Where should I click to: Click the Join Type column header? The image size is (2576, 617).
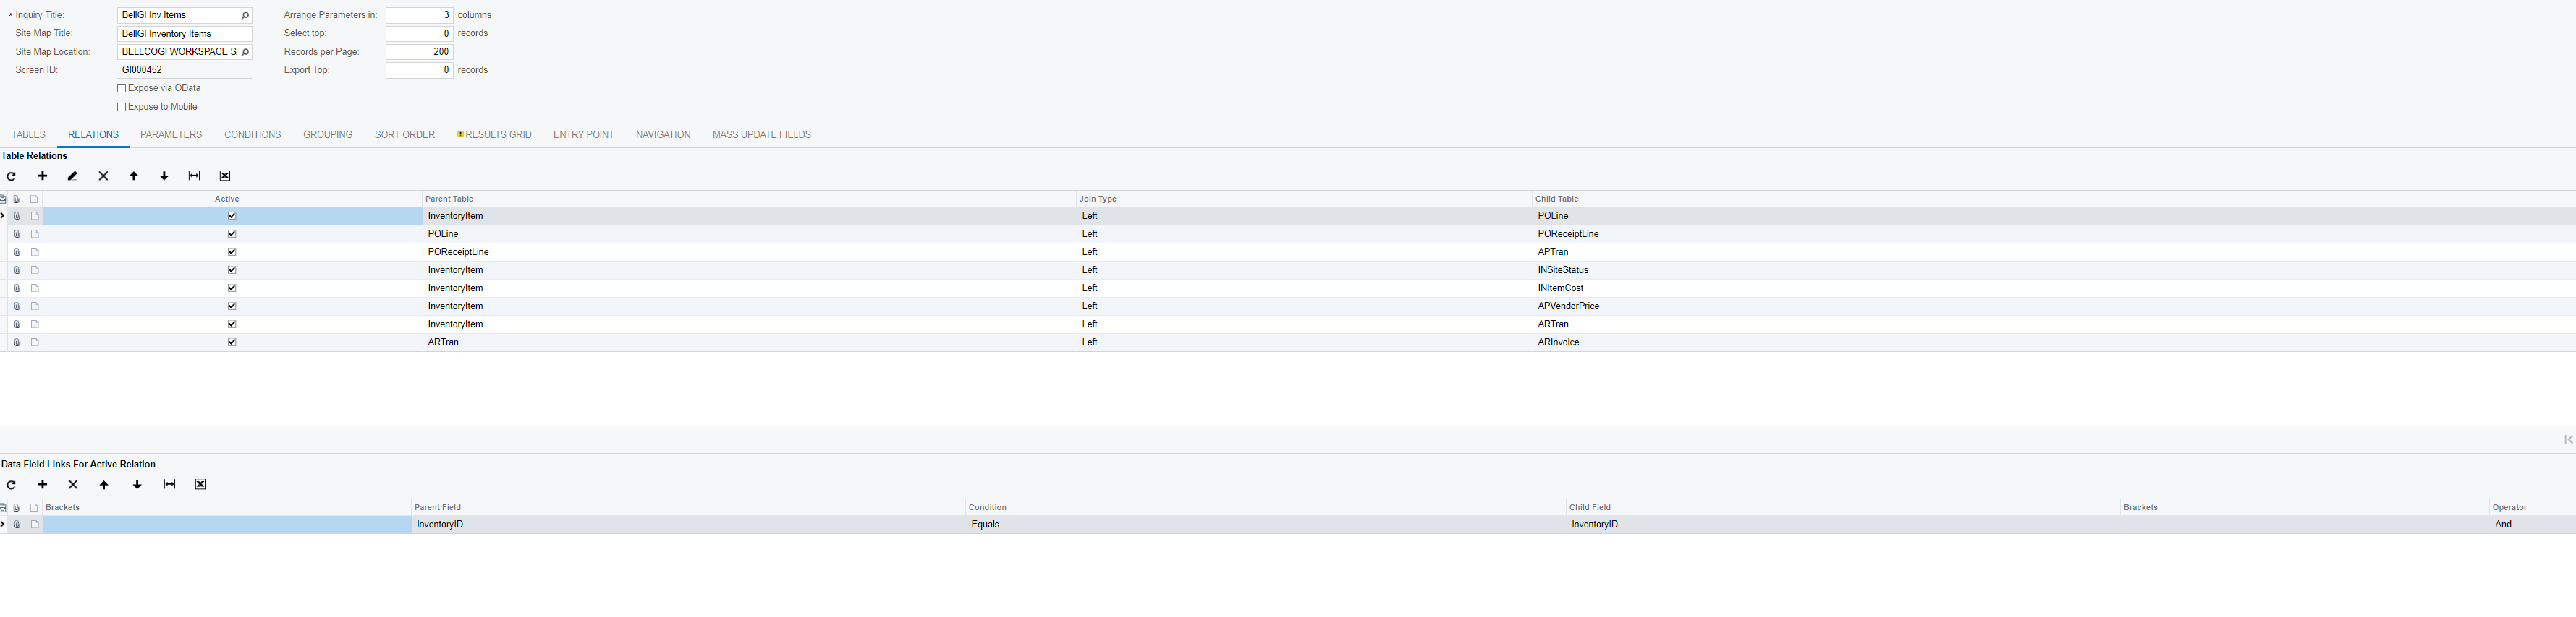1097,199
